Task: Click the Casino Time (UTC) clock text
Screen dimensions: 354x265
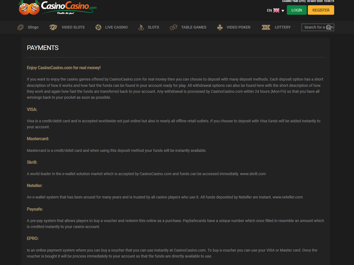Action: coord(308,1)
